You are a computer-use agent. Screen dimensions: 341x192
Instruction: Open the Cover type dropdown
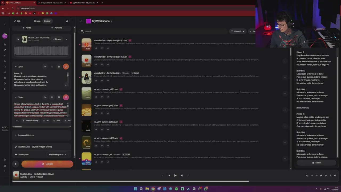point(57,39)
